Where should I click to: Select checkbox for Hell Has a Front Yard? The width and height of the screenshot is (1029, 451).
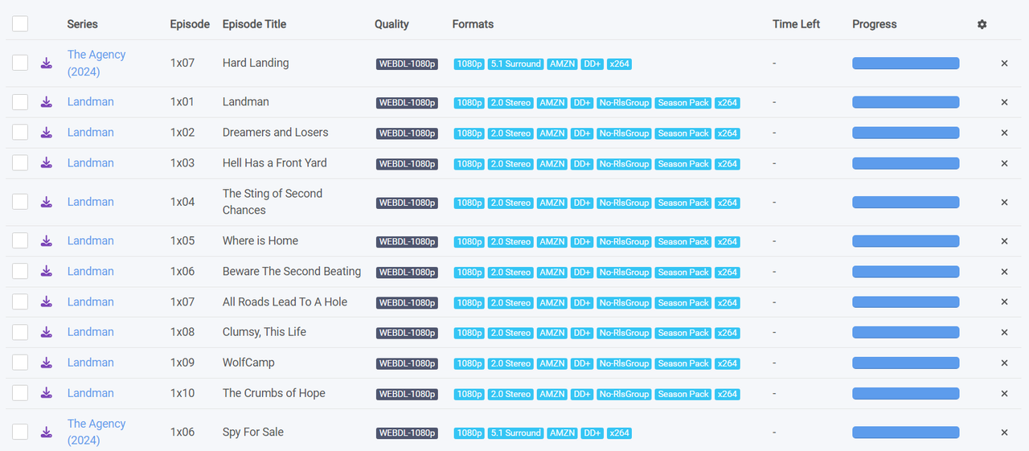coord(20,163)
